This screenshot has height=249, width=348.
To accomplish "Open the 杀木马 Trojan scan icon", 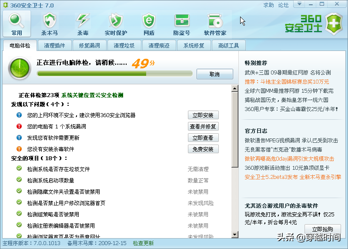I will click(49, 23).
